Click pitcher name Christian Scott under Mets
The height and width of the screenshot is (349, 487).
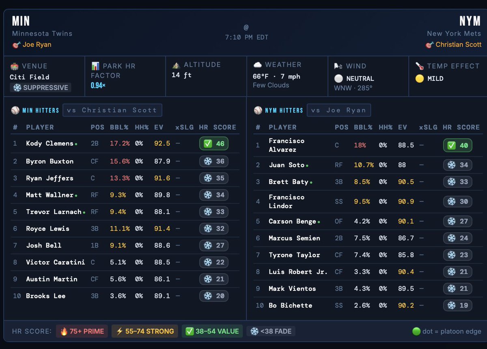(x=459, y=45)
